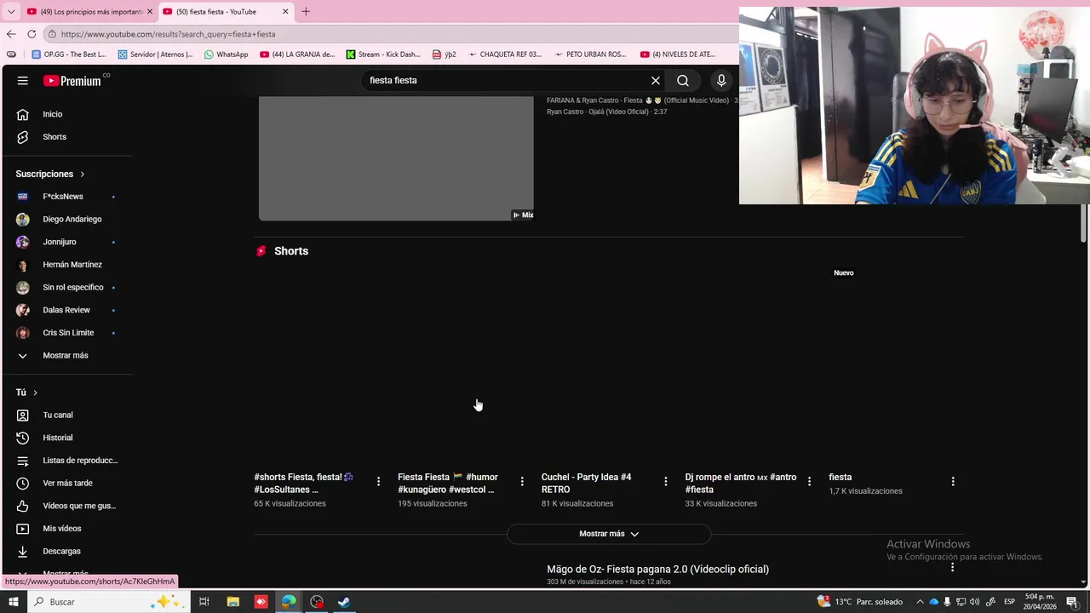1090x613 pixels.
Task: Open the YouTube hamburger guide menu
Action: [22, 80]
